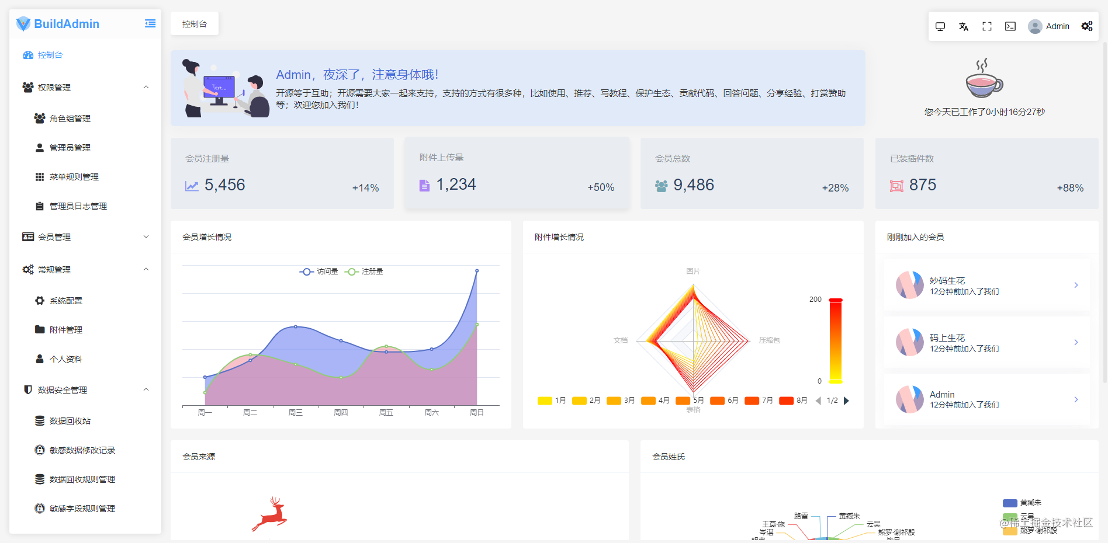Click the red deer pictogram in 会员来源
Screen dimensions: 1108x543
click(269, 514)
